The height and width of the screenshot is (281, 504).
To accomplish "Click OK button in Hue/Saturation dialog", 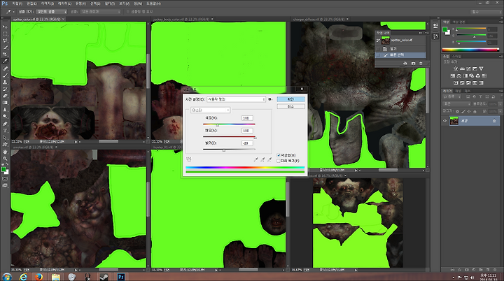I will (290, 99).
